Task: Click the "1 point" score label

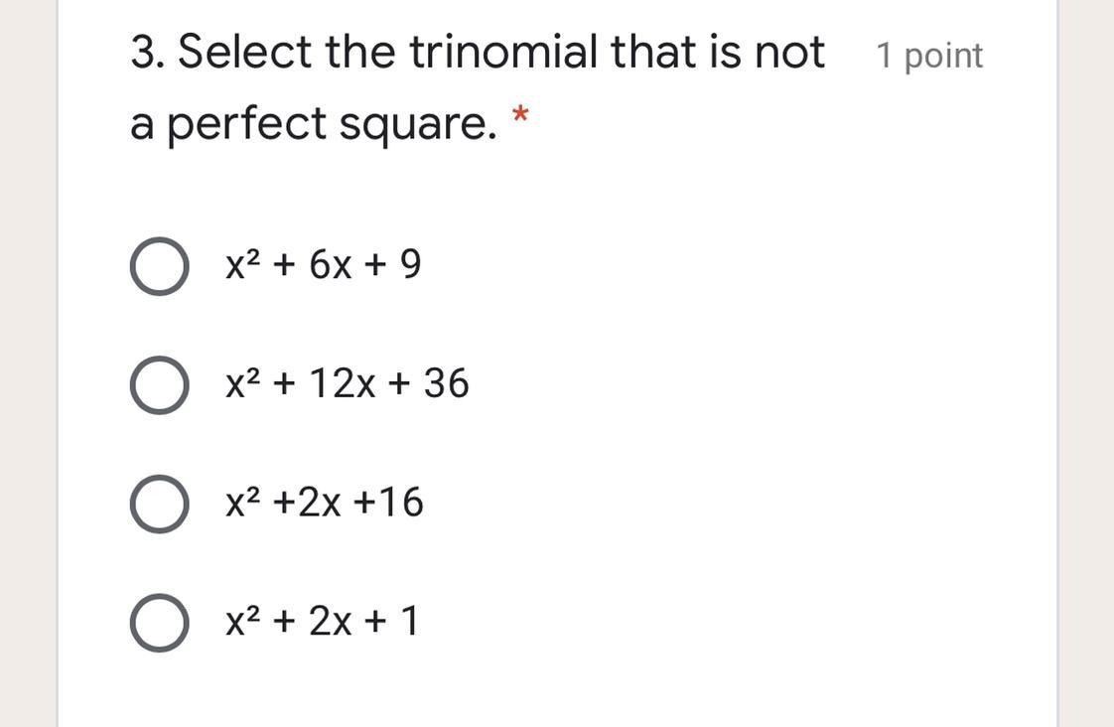Action: click(x=929, y=56)
